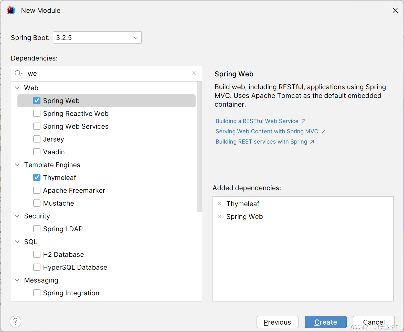Select the SQL category label

coord(31,242)
